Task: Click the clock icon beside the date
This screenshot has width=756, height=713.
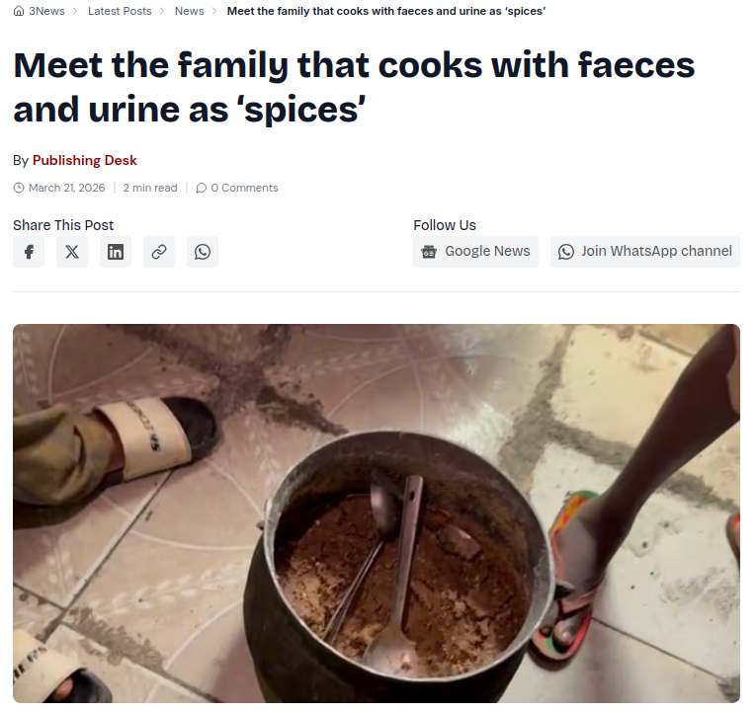Action: tap(19, 188)
